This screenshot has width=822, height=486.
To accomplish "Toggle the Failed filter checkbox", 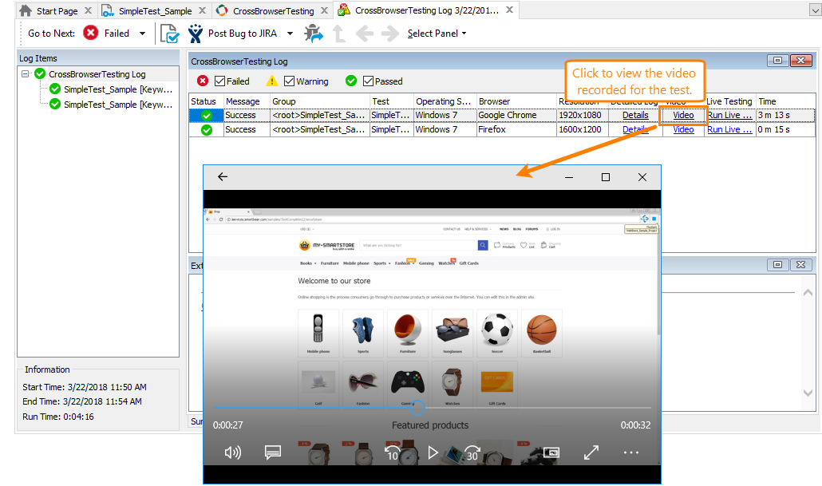I will click(219, 81).
